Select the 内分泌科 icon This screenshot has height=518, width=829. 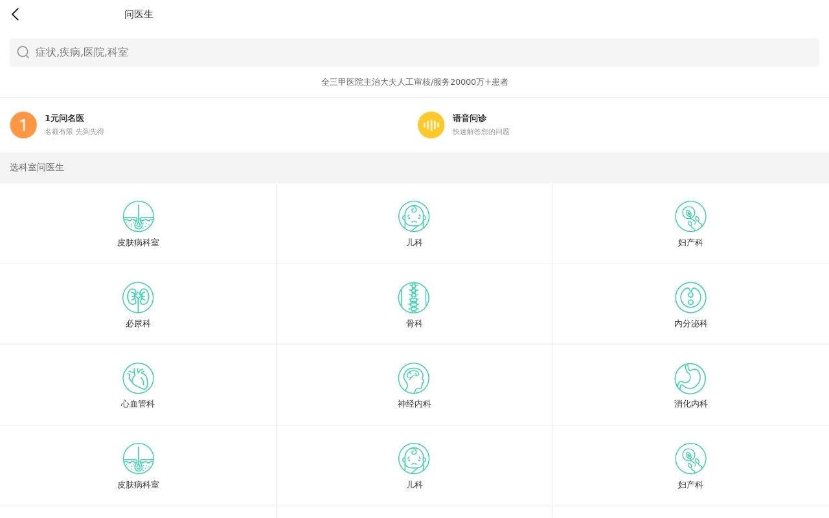point(690,297)
